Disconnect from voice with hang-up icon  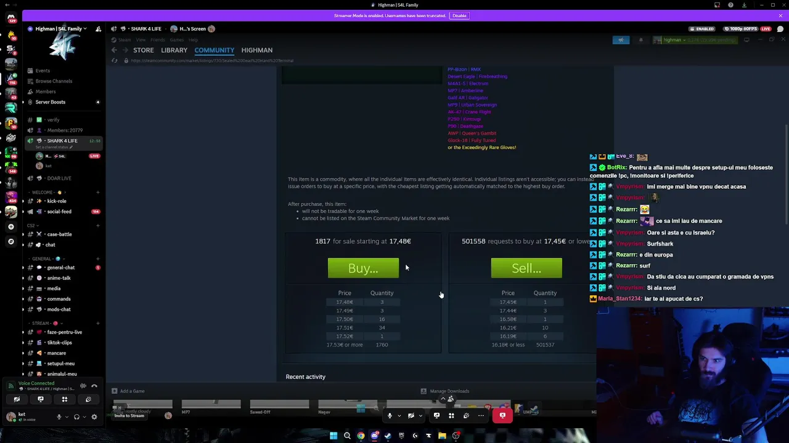(94, 386)
